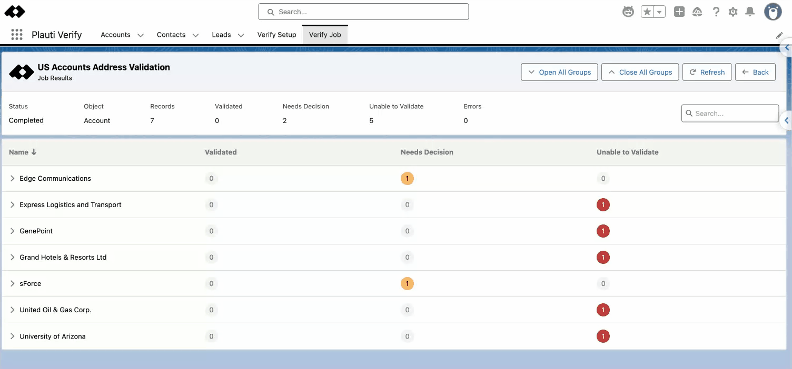Open the Help question mark icon
The height and width of the screenshot is (369, 792).
pyautogui.click(x=716, y=12)
